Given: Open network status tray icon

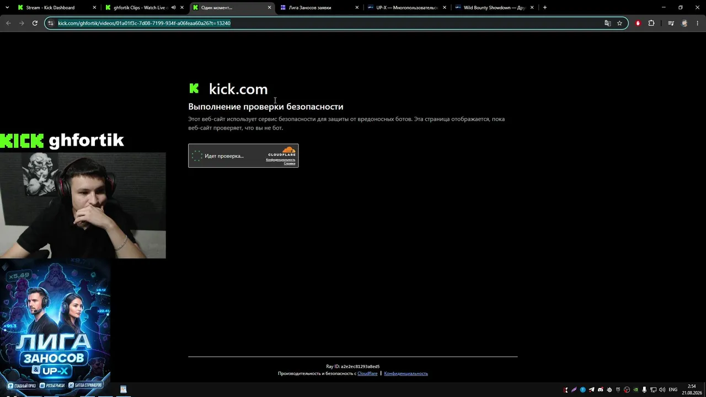Looking at the screenshot, I should coord(654,390).
